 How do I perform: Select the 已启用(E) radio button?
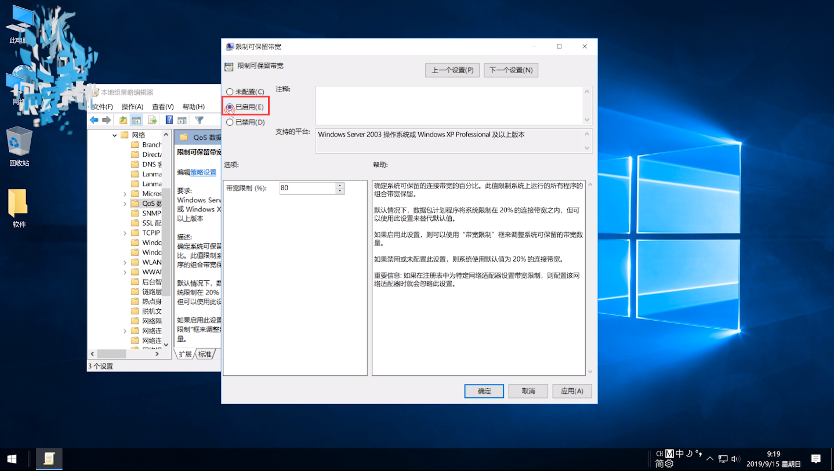[230, 107]
